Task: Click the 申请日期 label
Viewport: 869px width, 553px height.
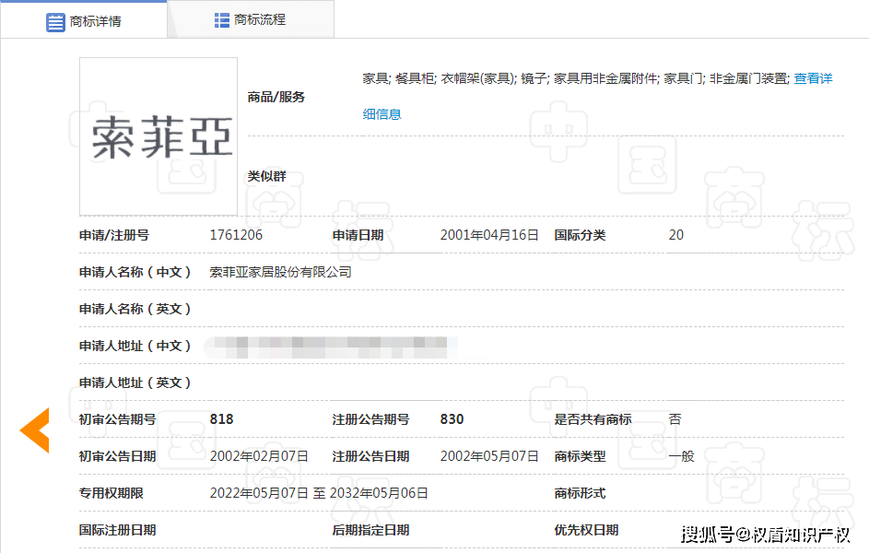Action: tap(358, 235)
